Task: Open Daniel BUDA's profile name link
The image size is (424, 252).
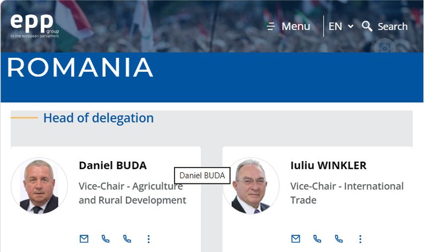Action: point(113,165)
